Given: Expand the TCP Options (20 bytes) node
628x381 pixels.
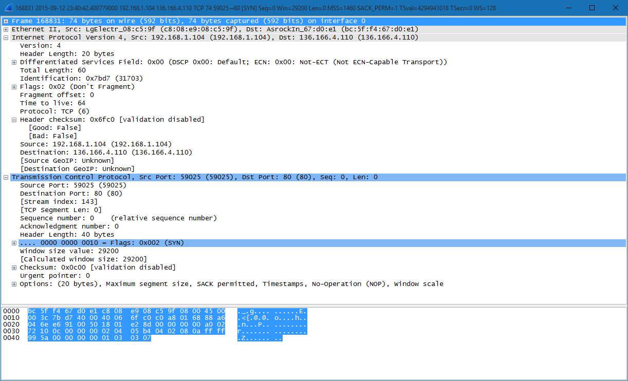Looking at the screenshot, I should (x=14, y=284).
